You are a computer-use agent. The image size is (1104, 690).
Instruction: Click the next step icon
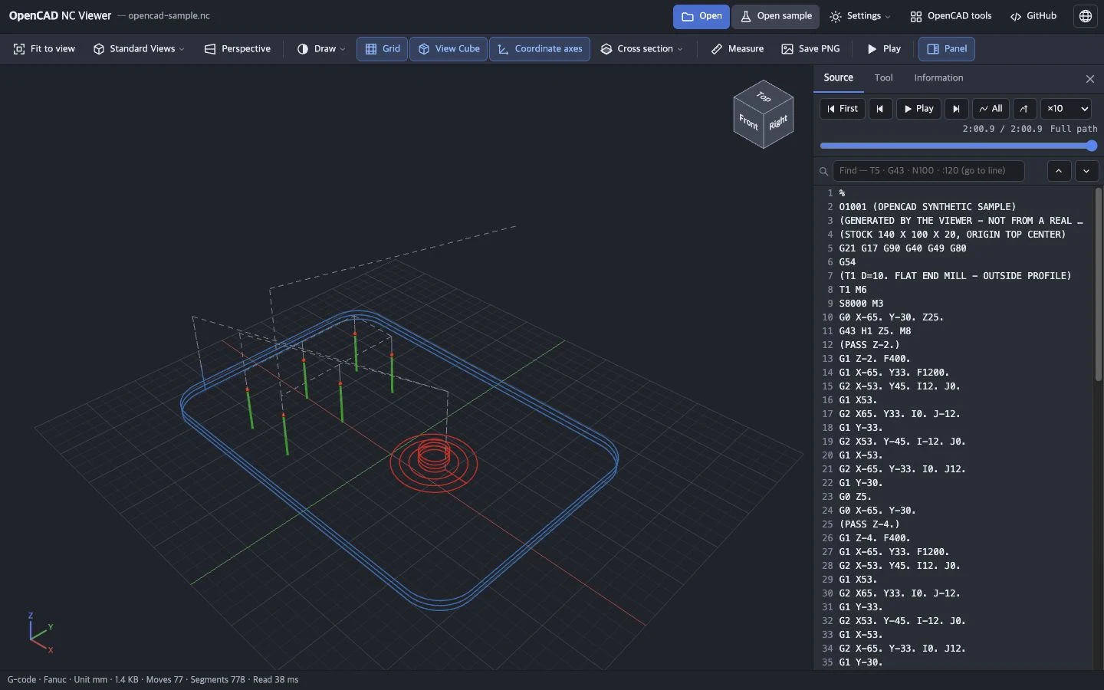pyautogui.click(x=956, y=109)
